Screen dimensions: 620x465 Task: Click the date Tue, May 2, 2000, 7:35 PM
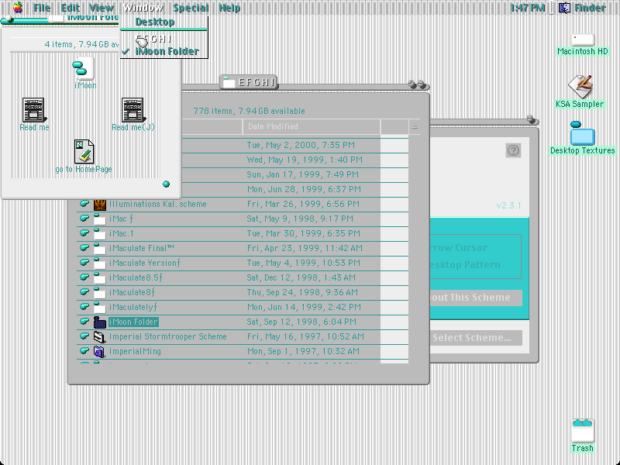coord(301,145)
